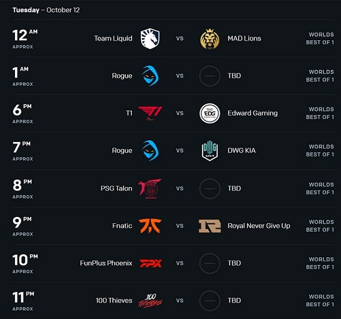Open the DWG KIA team logo
This screenshot has width=341, height=319.
209,151
